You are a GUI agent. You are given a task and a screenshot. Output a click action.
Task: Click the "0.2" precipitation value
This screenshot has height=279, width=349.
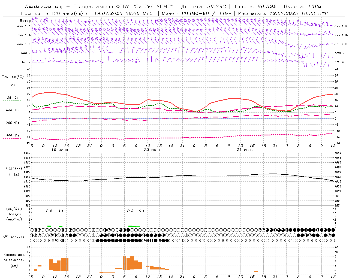[x=49, y=211]
